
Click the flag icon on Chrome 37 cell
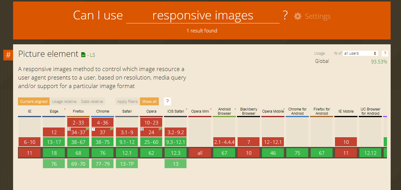coord(111,129)
